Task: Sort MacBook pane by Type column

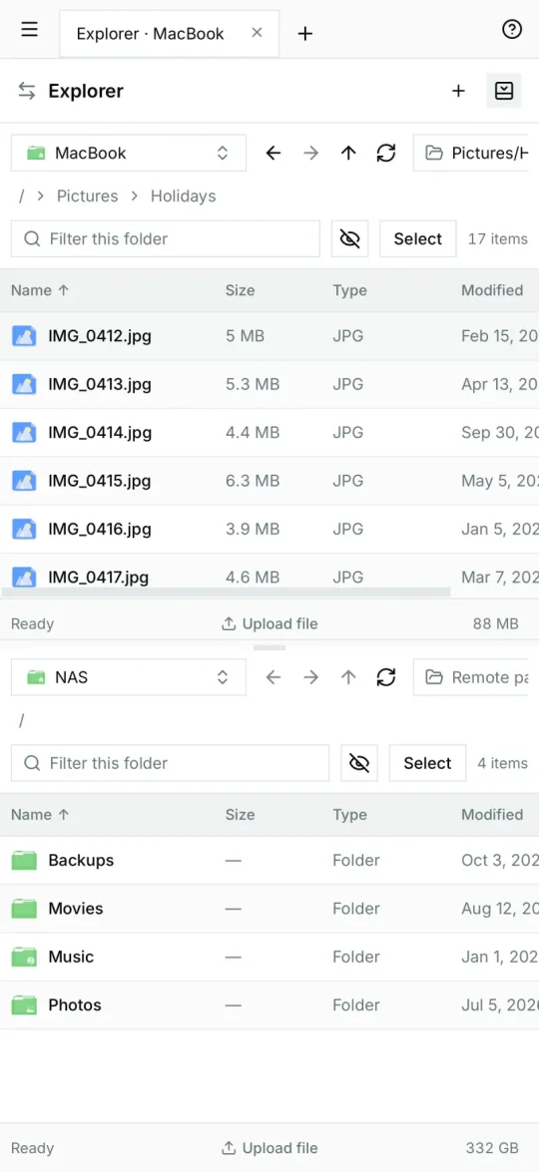Action: coord(350,291)
